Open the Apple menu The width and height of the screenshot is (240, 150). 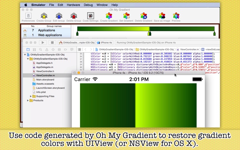[x=26, y=5]
